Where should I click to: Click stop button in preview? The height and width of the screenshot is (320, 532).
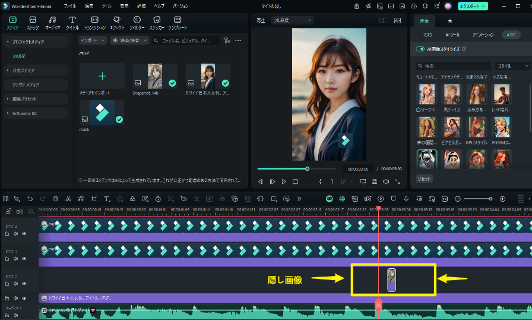pos(295,182)
